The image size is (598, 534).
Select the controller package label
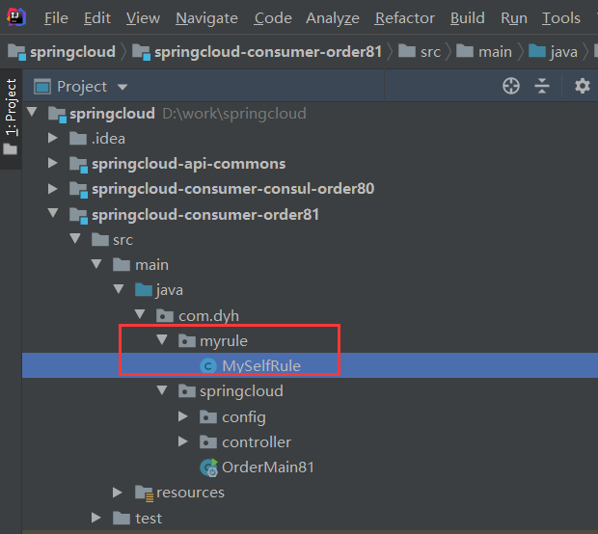coord(257,442)
